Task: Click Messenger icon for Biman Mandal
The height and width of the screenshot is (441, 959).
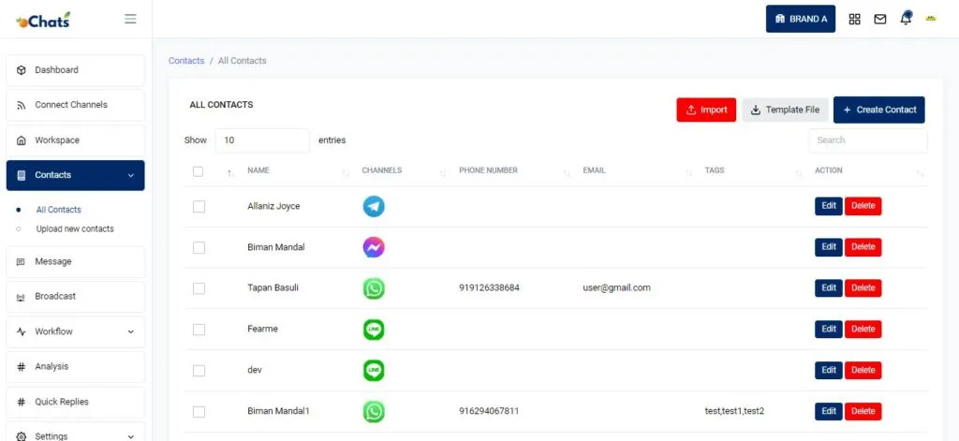Action: (374, 248)
